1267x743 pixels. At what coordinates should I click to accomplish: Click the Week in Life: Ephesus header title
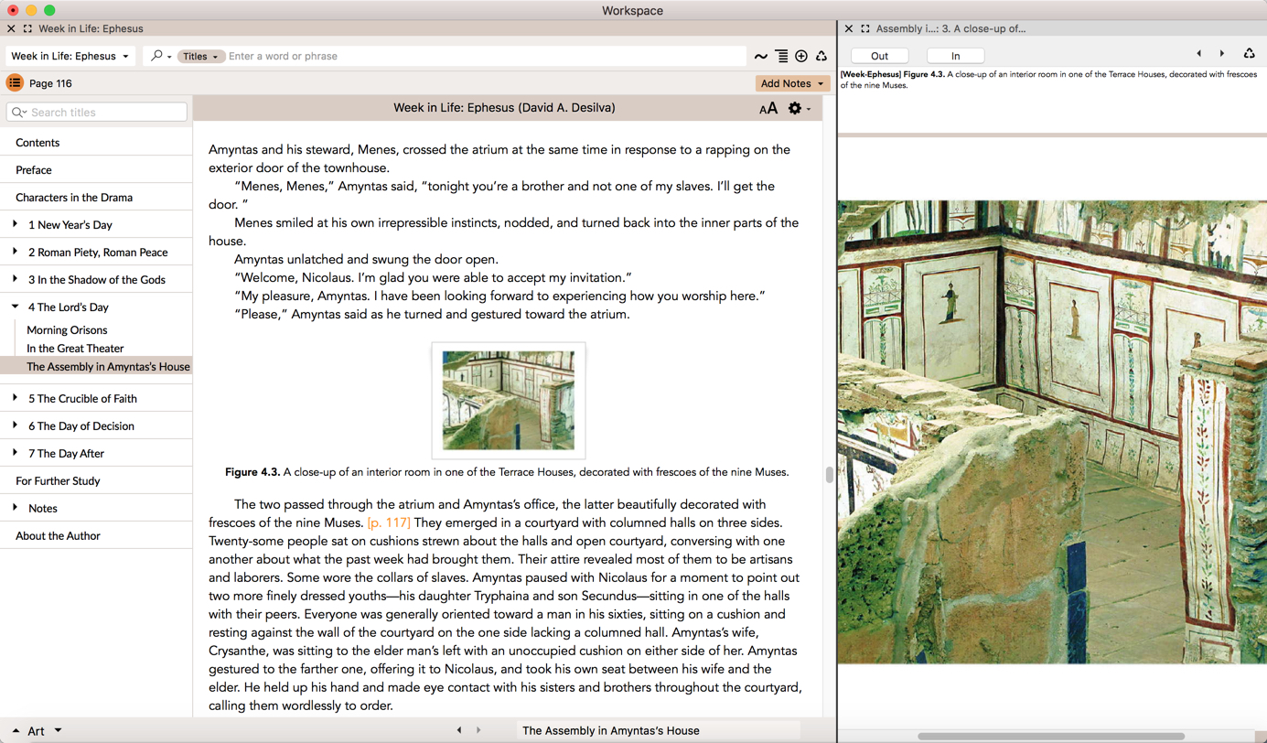(504, 108)
